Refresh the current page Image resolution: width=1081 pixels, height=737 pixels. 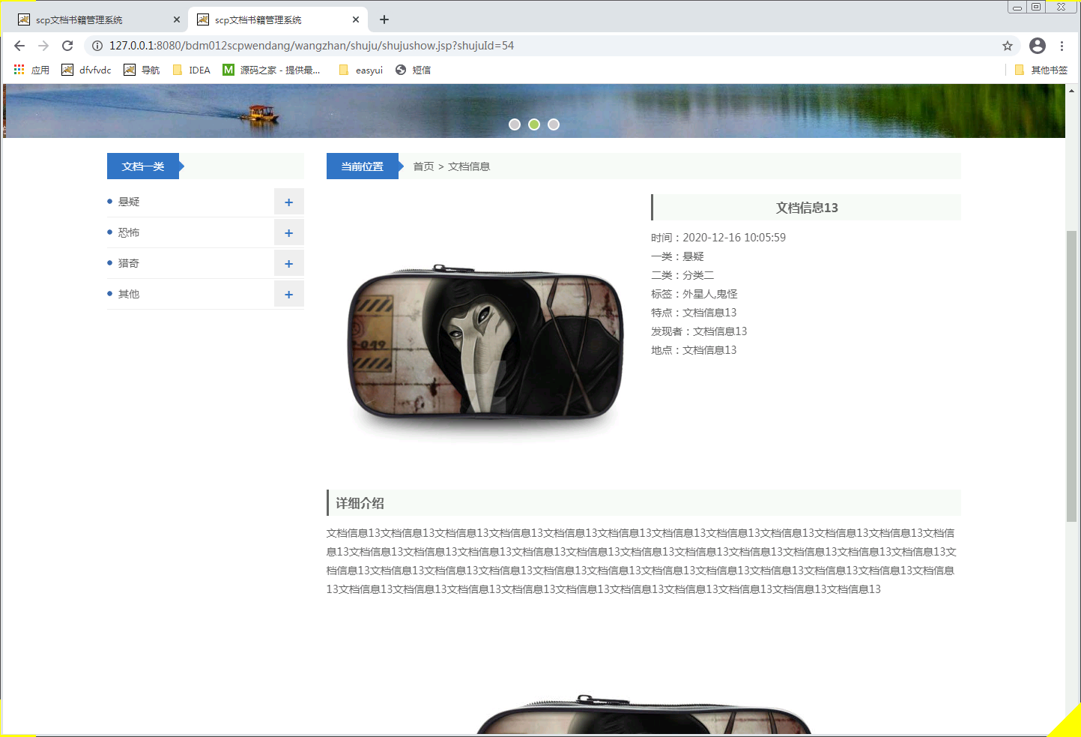(67, 46)
